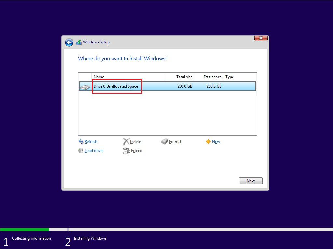
Task: Click the Collecting information step
Action: click(31, 238)
